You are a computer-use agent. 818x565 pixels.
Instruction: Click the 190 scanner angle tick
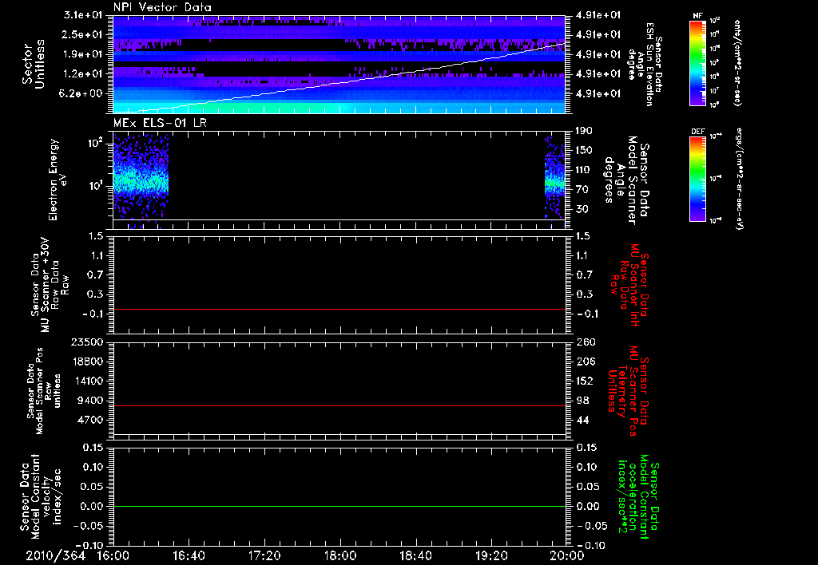pos(586,131)
